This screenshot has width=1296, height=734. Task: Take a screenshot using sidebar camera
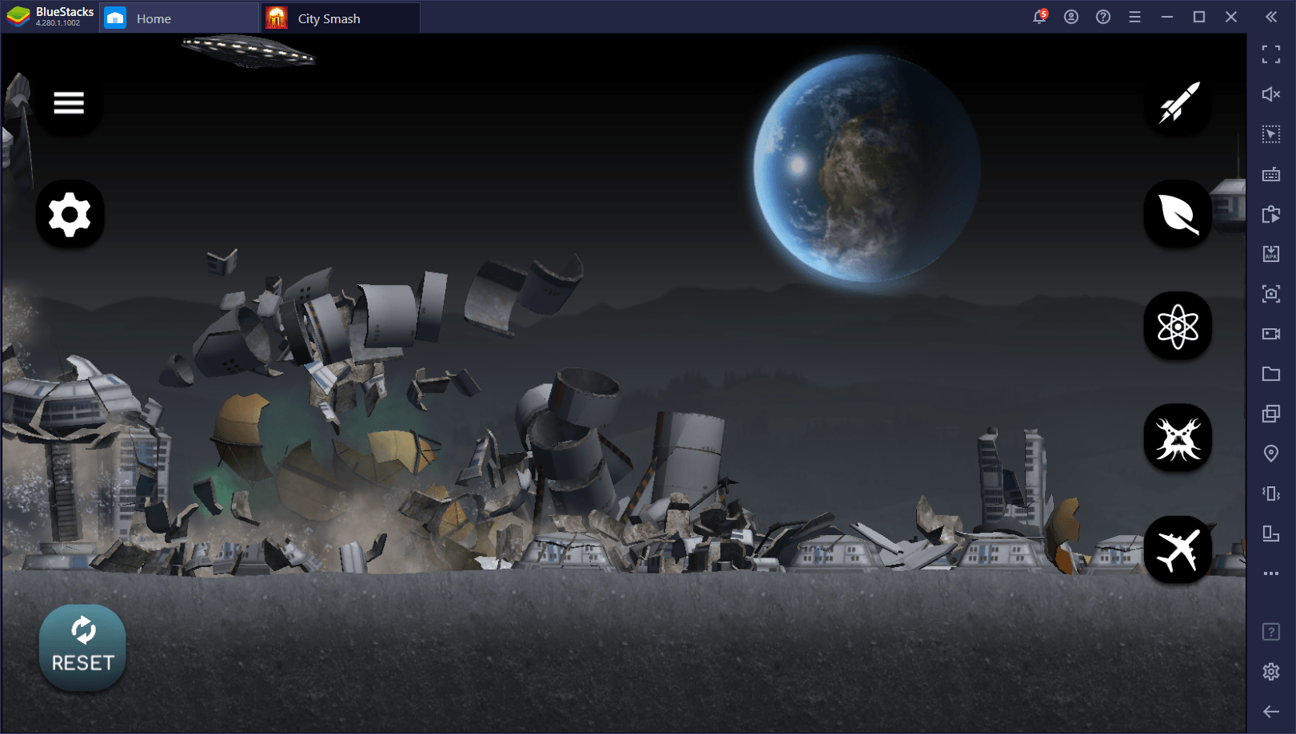pyautogui.click(x=1271, y=294)
